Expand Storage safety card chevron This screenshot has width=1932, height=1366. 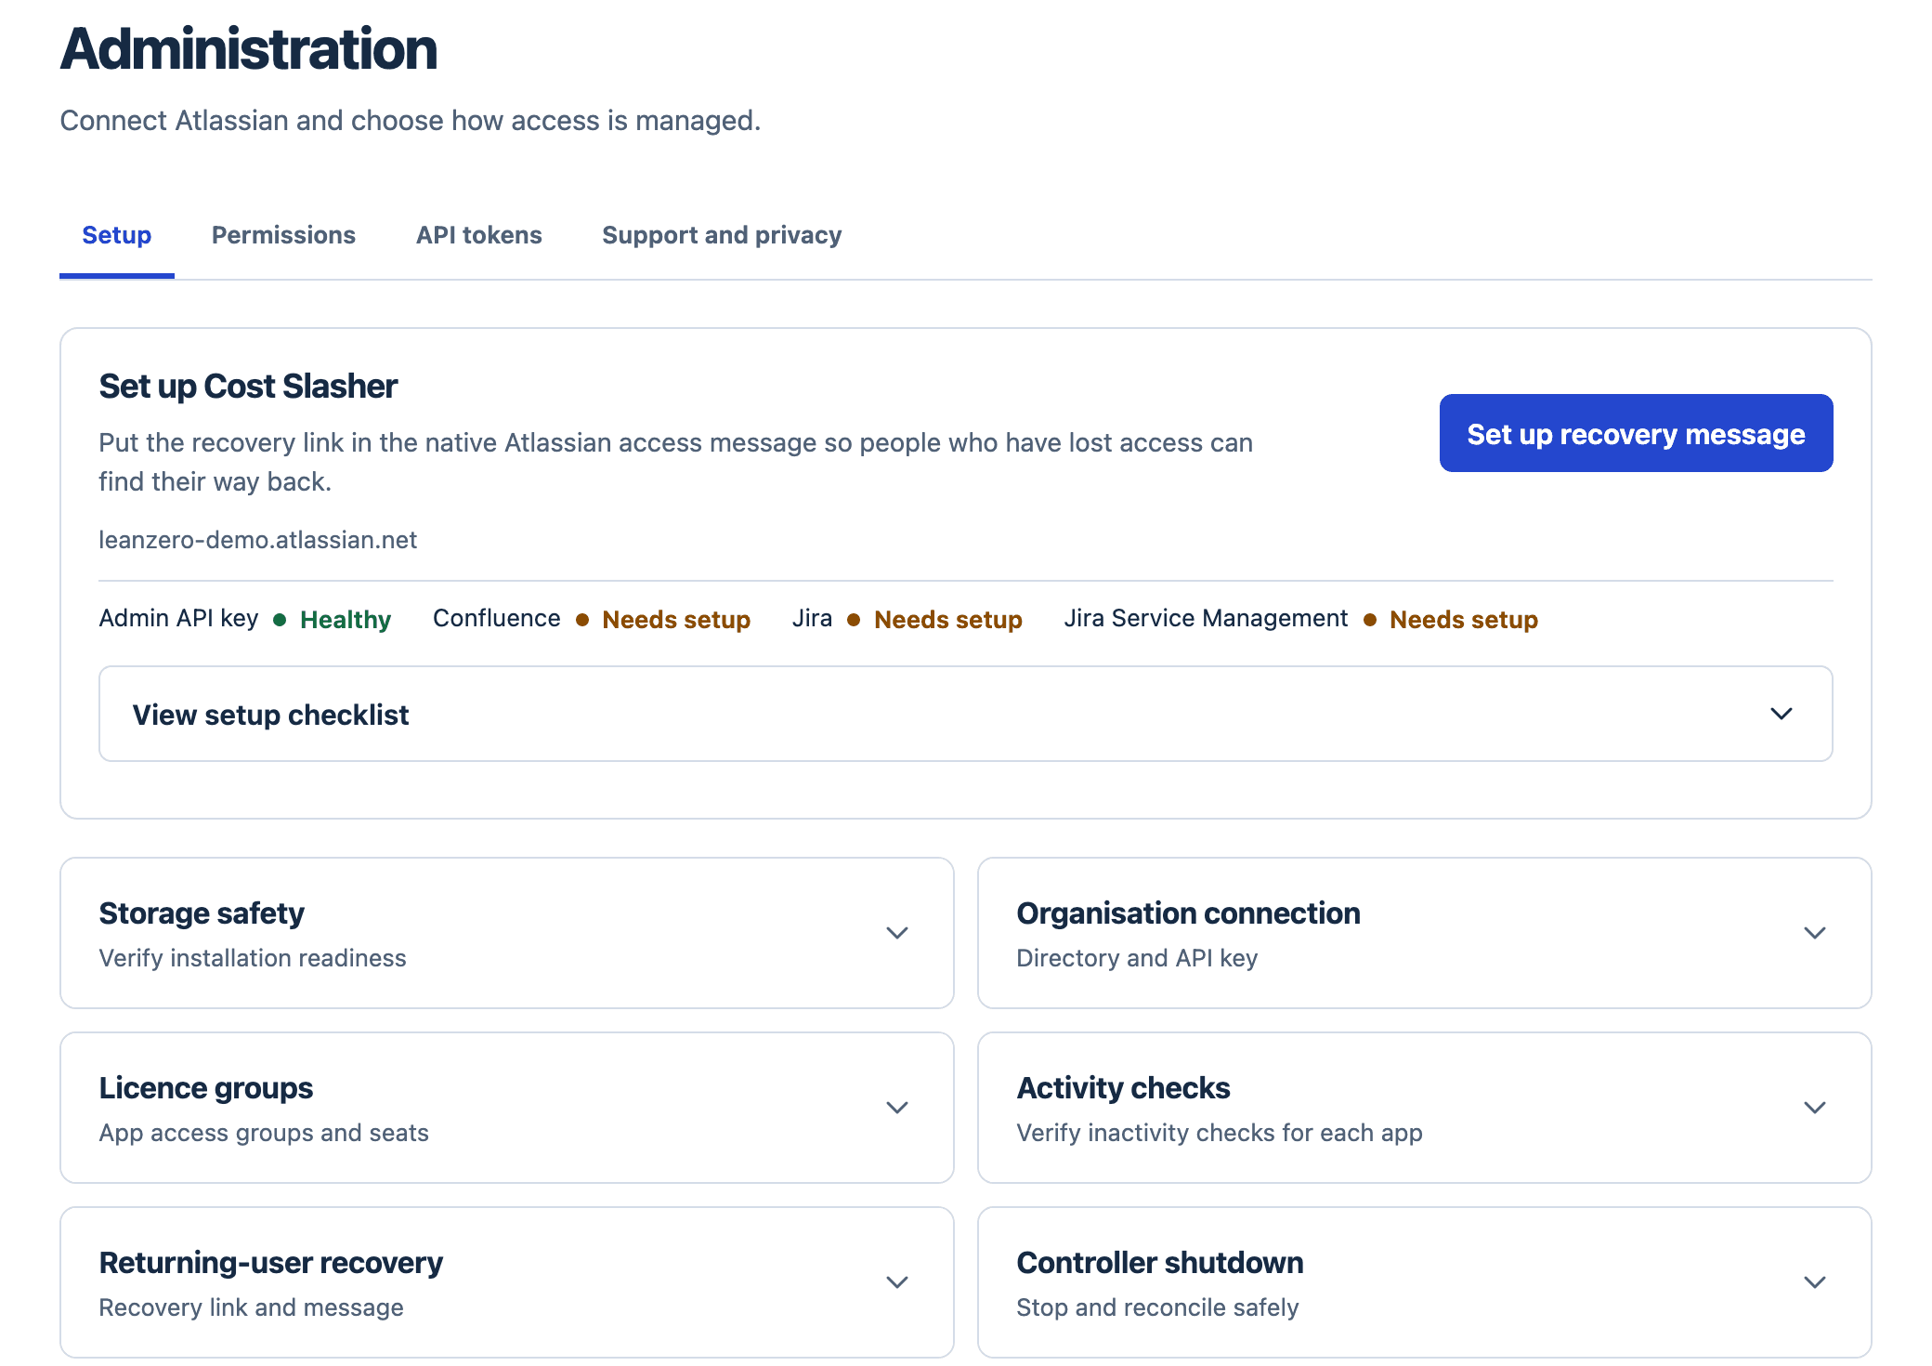point(896,933)
